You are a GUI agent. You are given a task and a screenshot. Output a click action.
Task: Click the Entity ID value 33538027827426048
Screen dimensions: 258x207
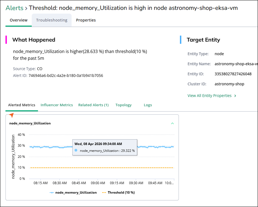[x=233, y=74]
